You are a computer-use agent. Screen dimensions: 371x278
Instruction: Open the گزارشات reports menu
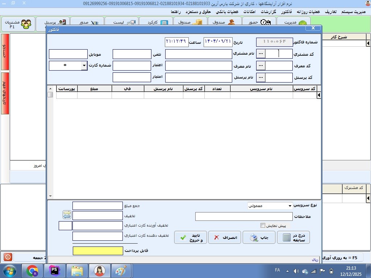[x=268, y=12]
